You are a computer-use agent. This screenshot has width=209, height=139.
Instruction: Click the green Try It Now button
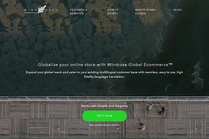(104, 116)
